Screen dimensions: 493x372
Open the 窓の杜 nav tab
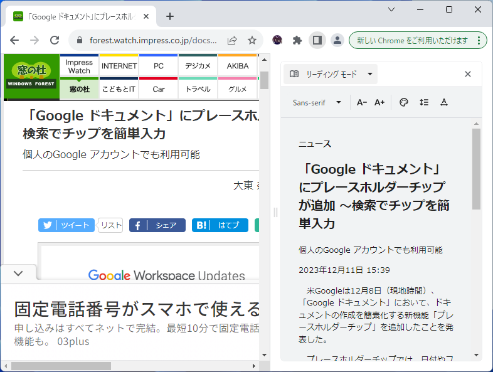click(79, 89)
